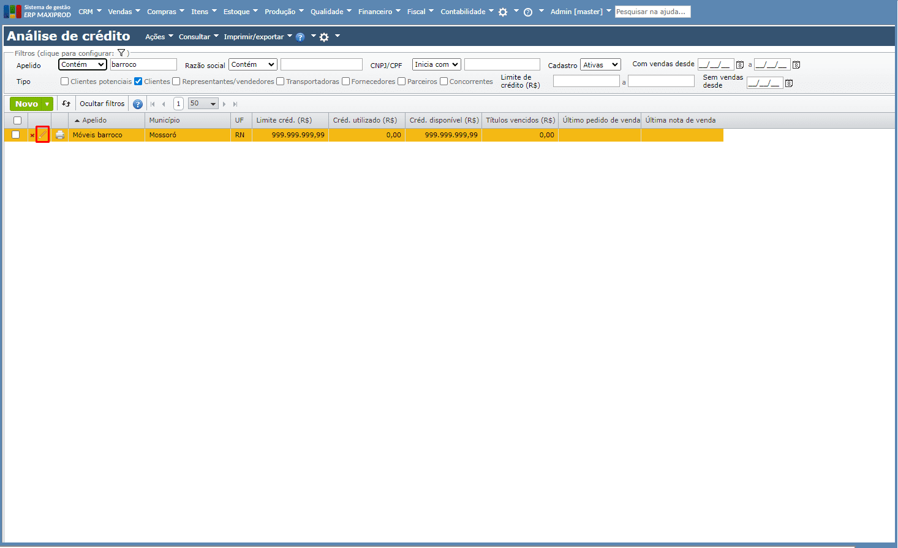The height and width of the screenshot is (548, 898).
Task: Click the Mossoró cell
Action: coord(187,135)
